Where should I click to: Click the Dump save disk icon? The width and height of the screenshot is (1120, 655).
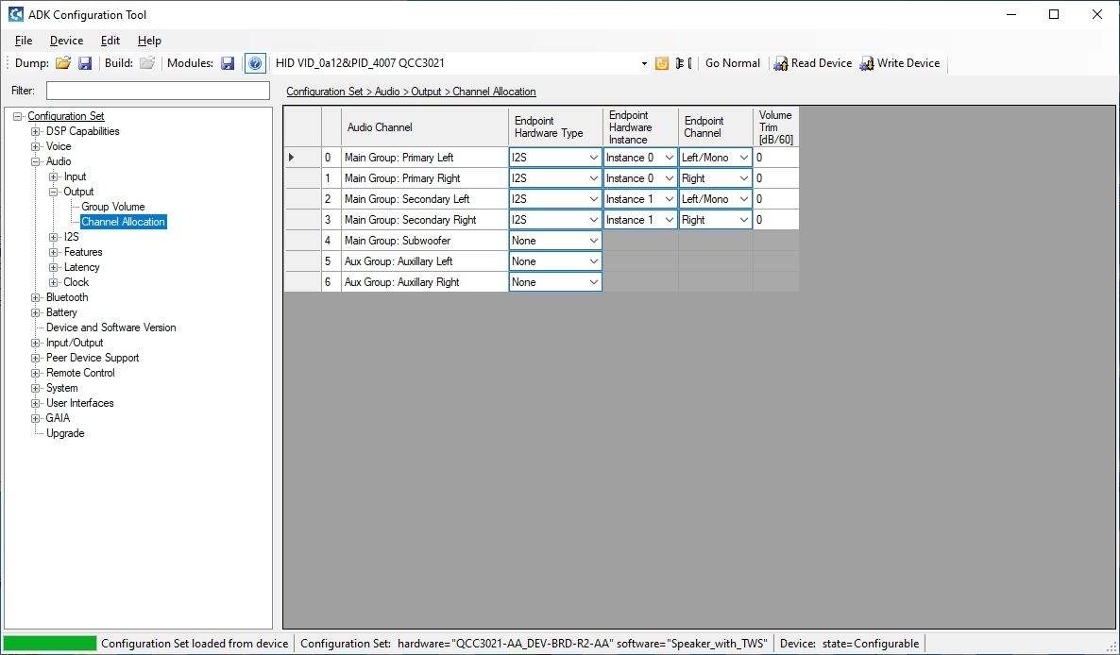pyautogui.click(x=85, y=63)
